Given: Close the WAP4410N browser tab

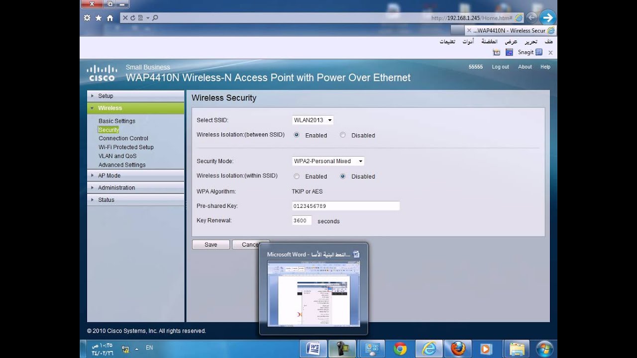Looking at the screenshot, I should pos(469,30).
